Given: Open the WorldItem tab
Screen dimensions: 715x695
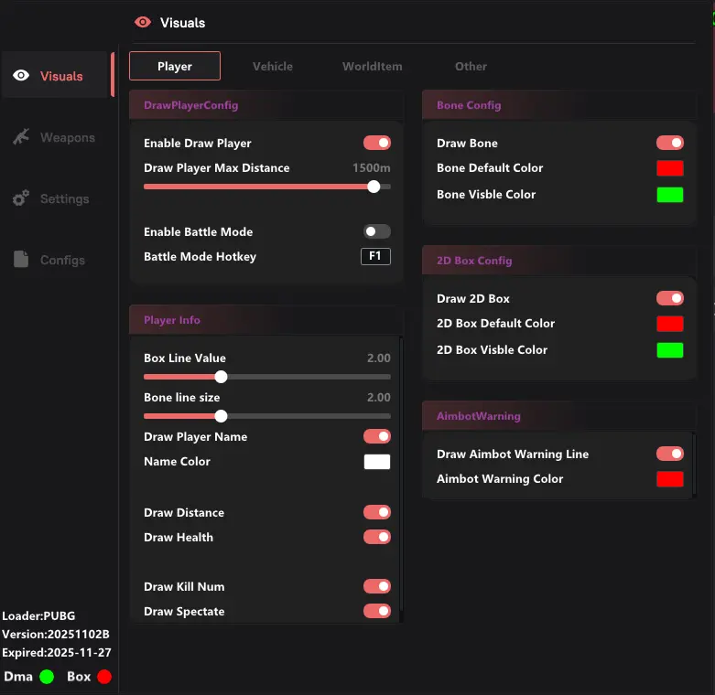Looking at the screenshot, I should coord(372,66).
